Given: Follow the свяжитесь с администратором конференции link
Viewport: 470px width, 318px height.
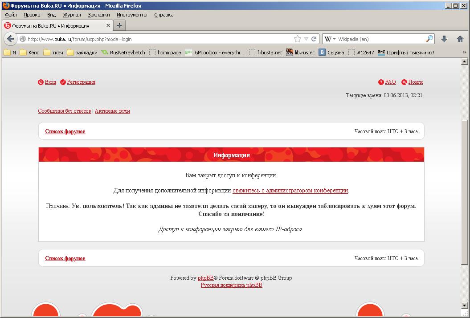Looking at the screenshot, I should 290,191.
